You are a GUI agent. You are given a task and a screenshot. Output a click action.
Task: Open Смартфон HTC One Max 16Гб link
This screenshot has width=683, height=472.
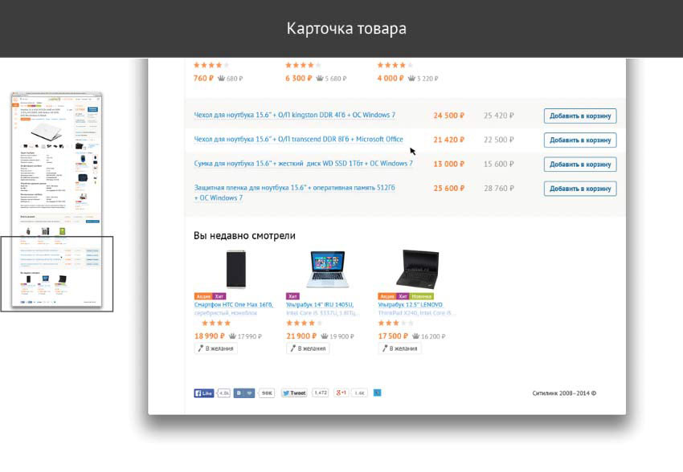pos(233,305)
